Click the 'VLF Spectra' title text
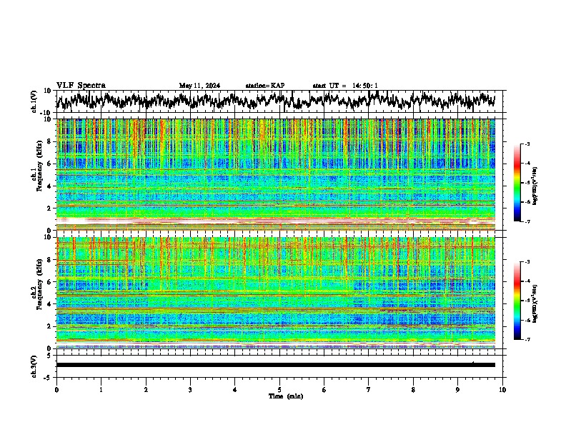Image resolution: width=566 pixels, height=437 pixels. click(81, 86)
